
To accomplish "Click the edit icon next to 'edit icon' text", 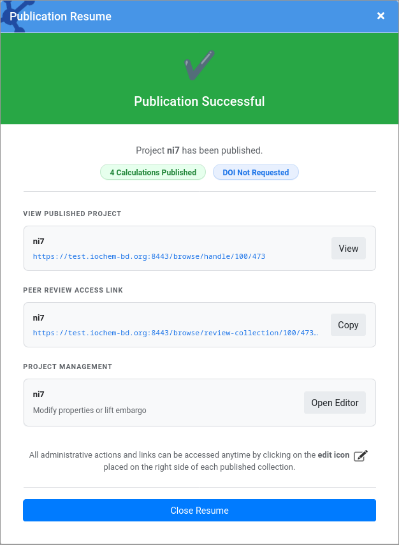I will (361, 454).
